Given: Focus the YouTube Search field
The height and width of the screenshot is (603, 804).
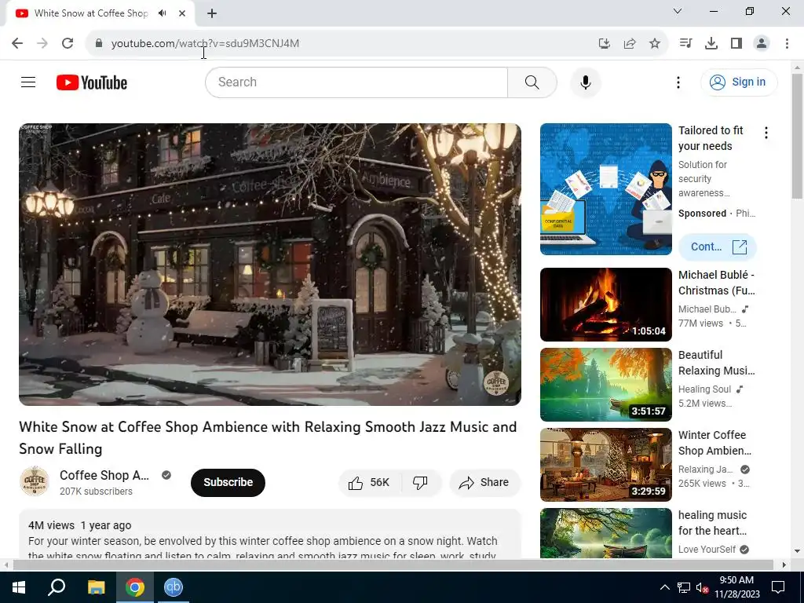Looking at the screenshot, I should pyautogui.click(x=356, y=82).
